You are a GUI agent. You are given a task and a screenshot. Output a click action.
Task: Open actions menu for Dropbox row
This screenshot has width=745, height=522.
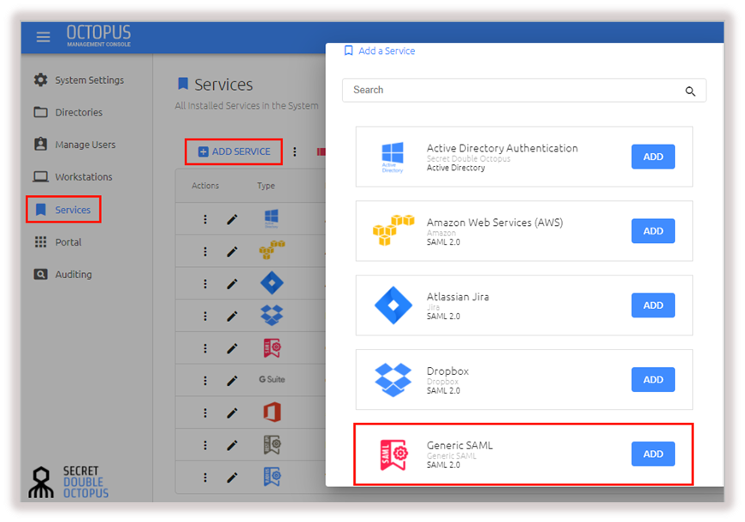click(205, 316)
